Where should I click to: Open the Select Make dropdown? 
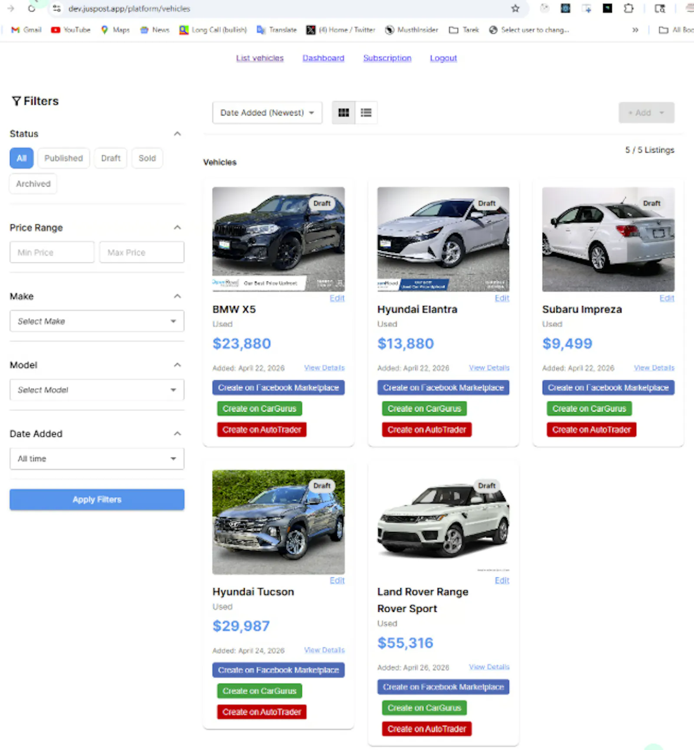[97, 321]
